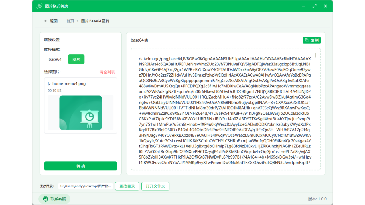
Task: Clear the image list with 清空列表
Action: tap(107, 72)
